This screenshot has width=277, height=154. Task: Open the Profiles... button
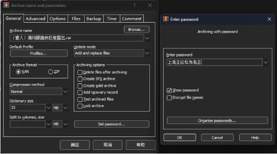tap(39, 53)
